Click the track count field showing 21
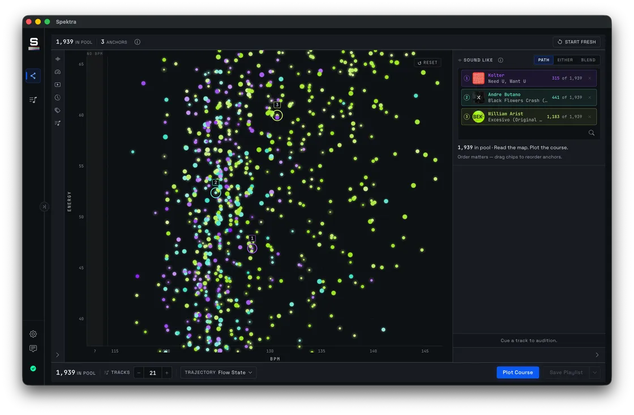 click(153, 373)
